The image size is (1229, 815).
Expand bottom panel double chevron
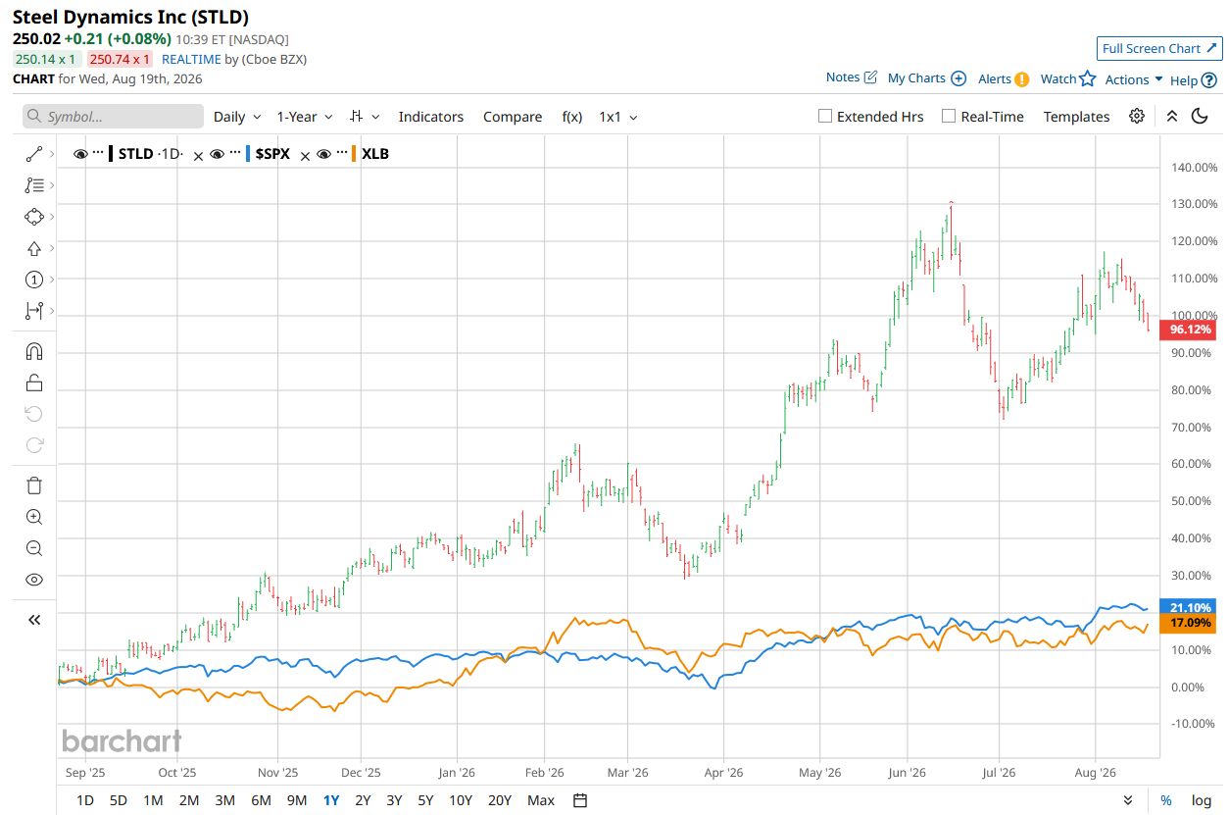tap(1128, 800)
